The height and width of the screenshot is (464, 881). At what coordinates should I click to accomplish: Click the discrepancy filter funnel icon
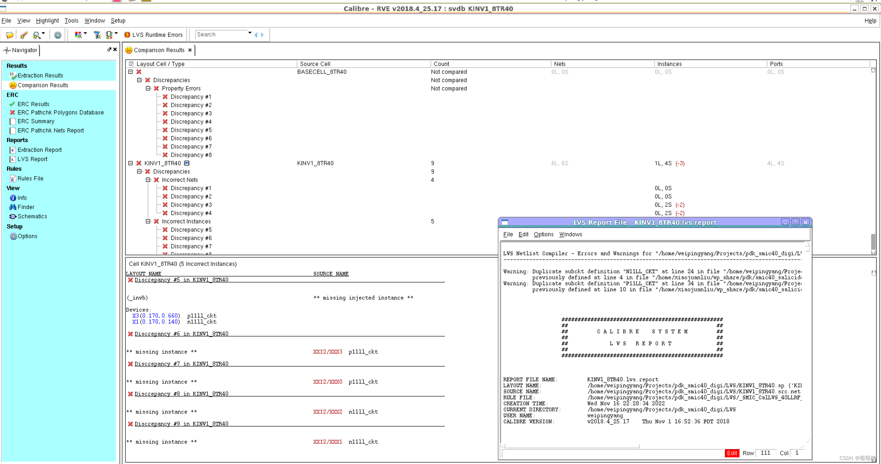coord(97,35)
